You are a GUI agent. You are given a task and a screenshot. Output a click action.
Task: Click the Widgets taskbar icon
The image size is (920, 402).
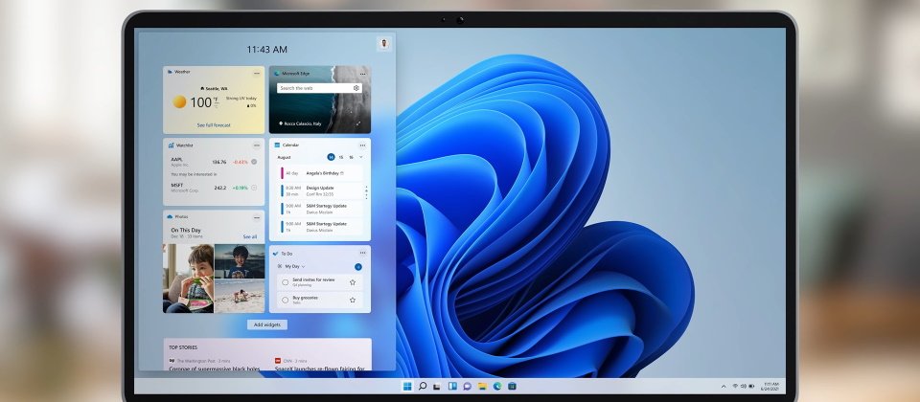point(452,386)
